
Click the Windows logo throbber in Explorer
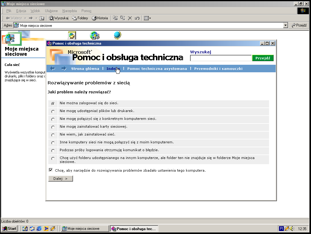303,11
